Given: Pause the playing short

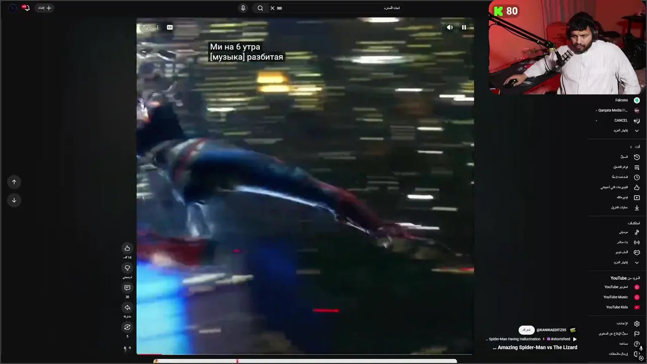Looking at the screenshot, I should tap(464, 27).
